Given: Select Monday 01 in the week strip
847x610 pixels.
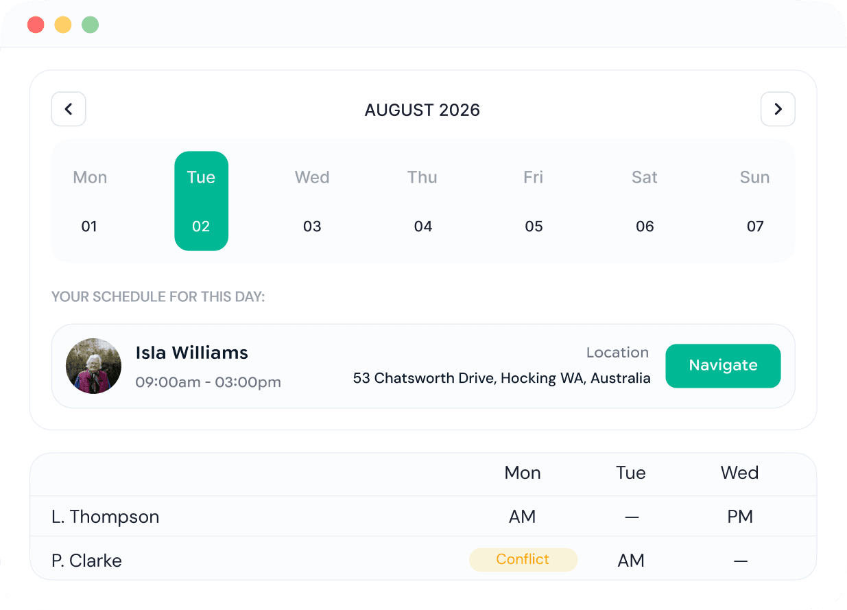Looking at the screenshot, I should tap(90, 201).
